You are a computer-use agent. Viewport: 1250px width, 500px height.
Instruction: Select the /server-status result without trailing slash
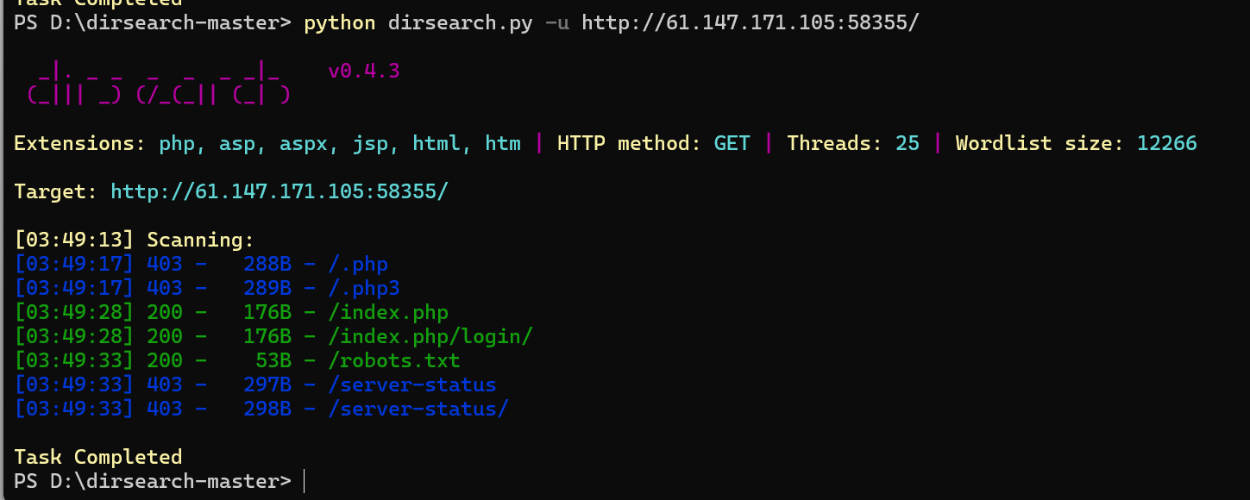pyautogui.click(x=255, y=384)
